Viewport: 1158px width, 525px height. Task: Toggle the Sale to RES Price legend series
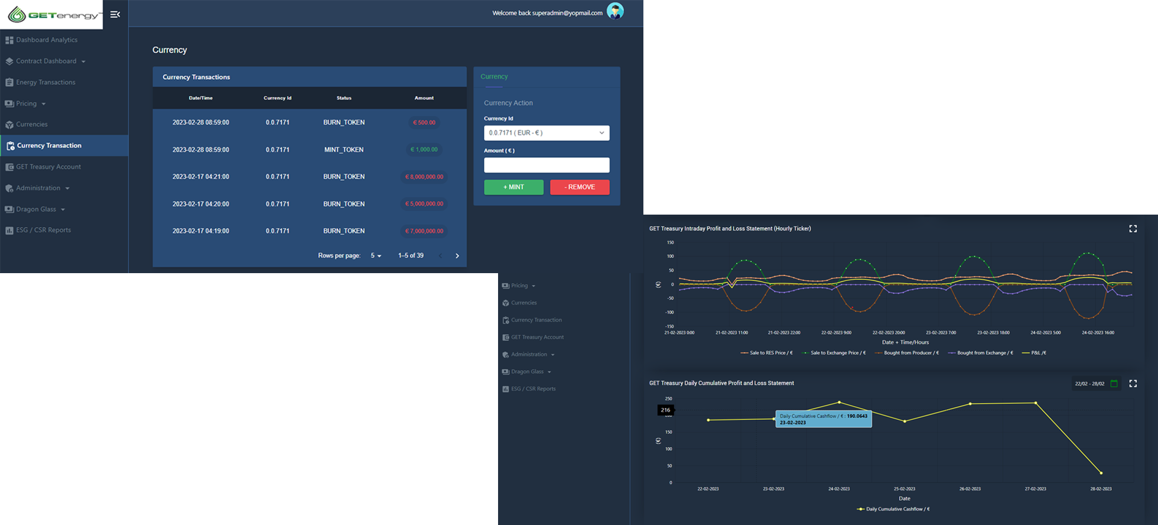coord(766,353)
